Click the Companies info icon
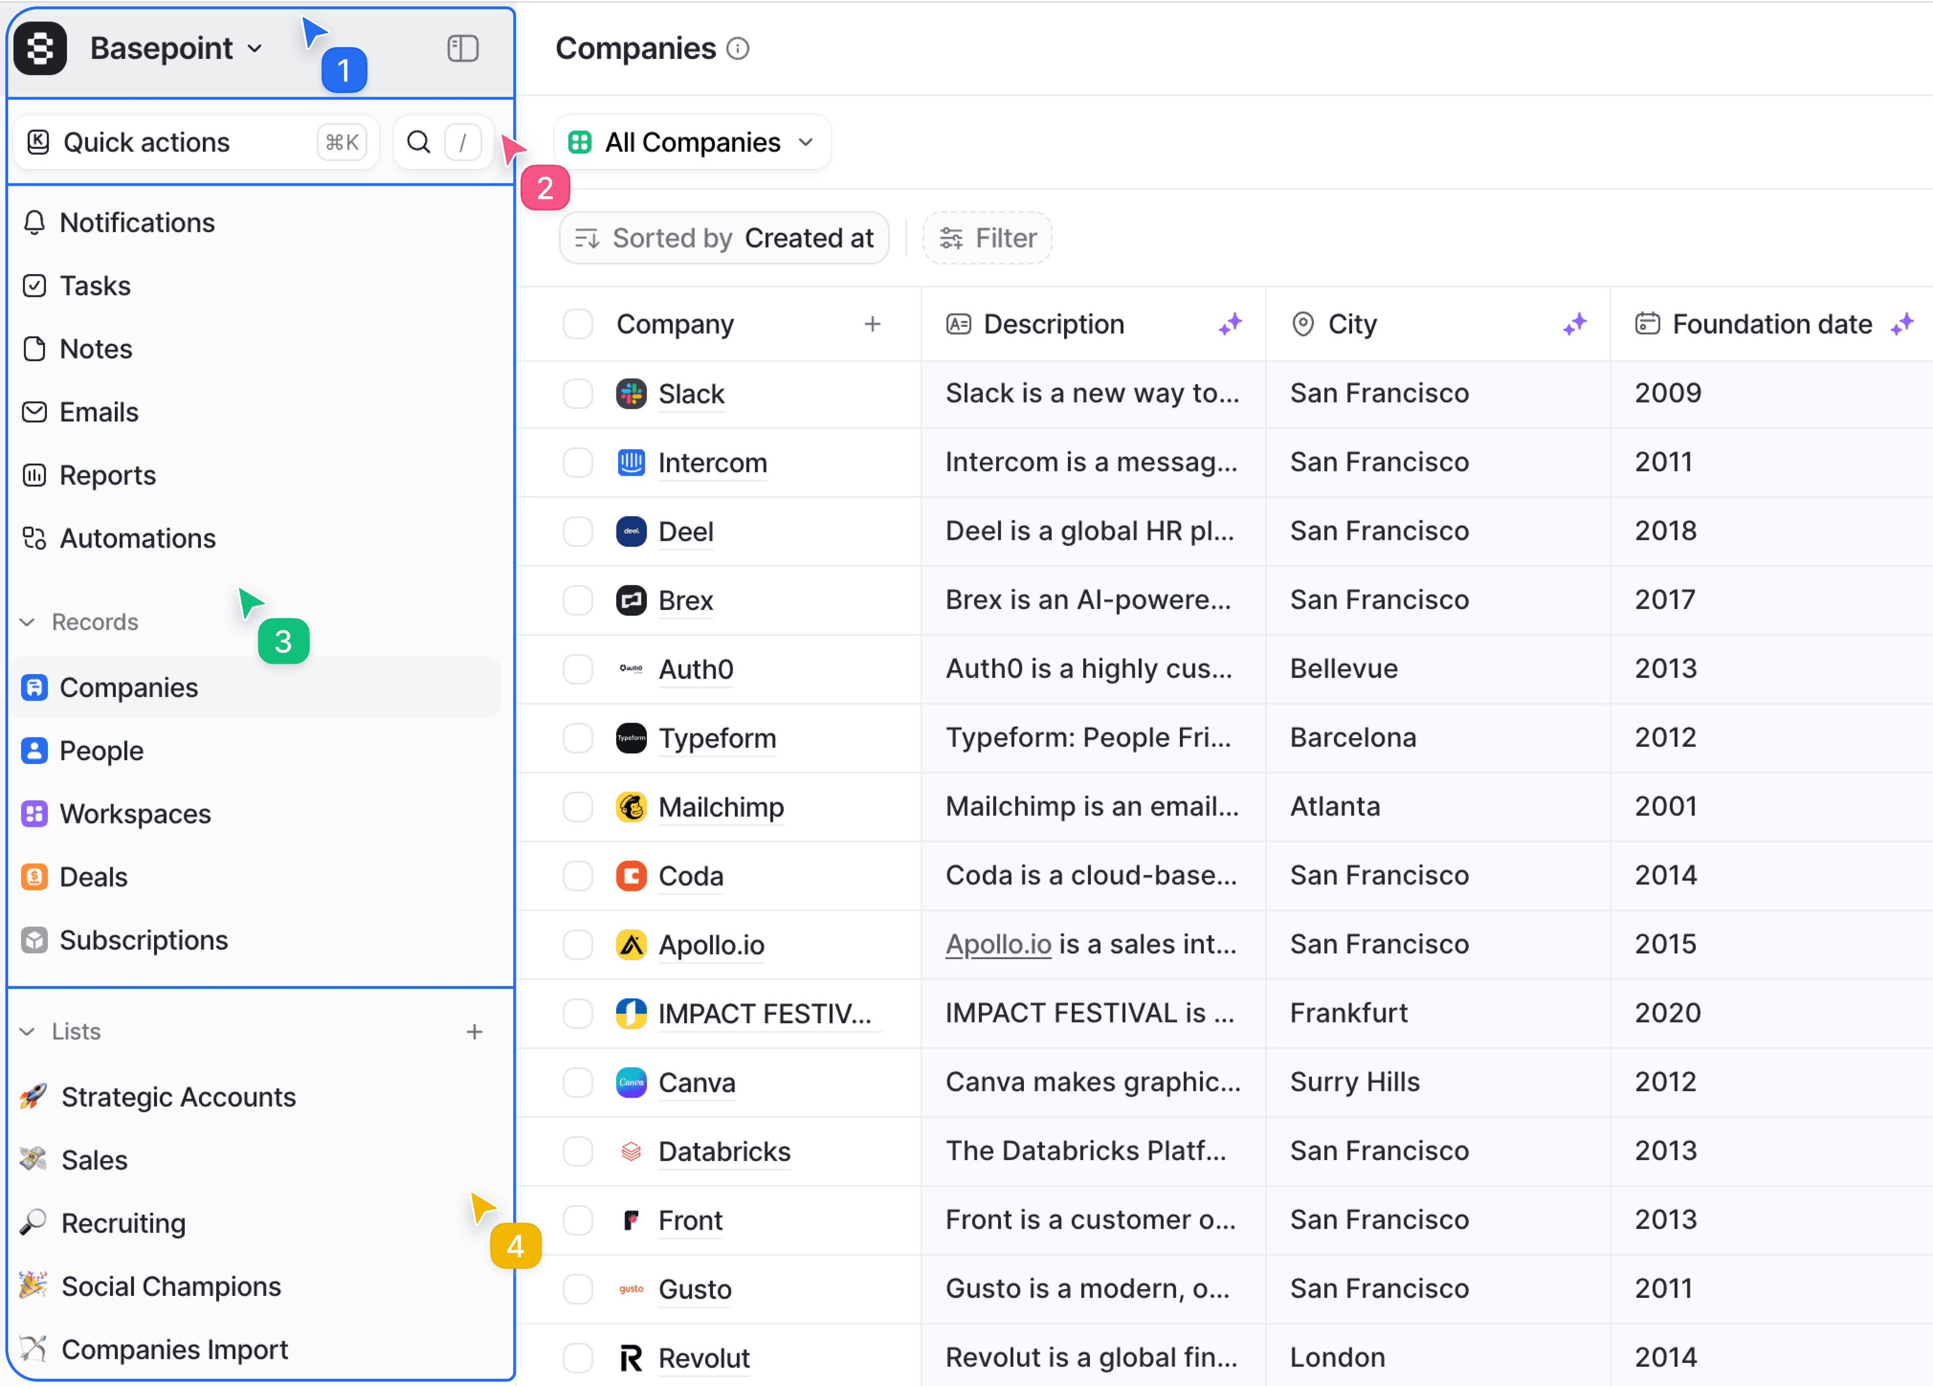This screenshot has width=1933, height=1386. pyautogui.click(x=738, y=49)
